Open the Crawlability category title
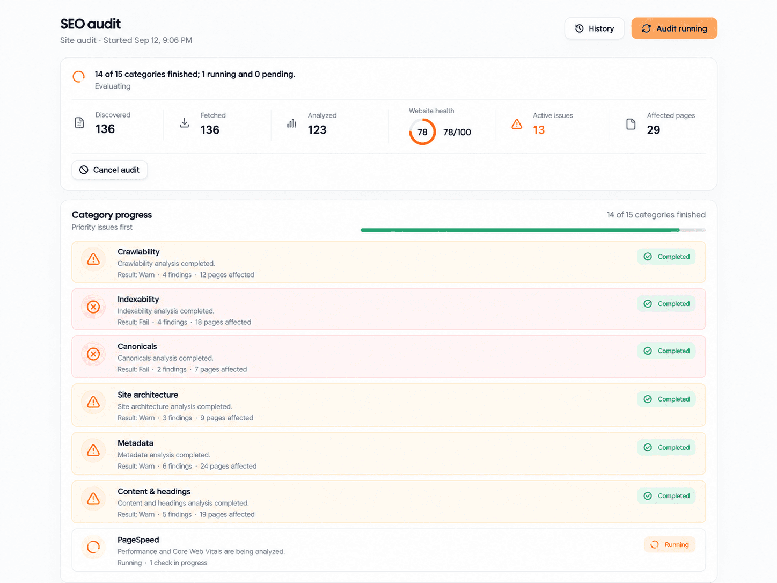Viewport: 777px width, 583px height. tap(138, 252)
